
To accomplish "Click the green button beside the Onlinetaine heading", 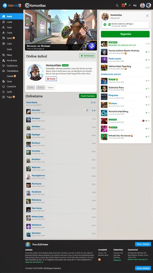I will (88, 96).
